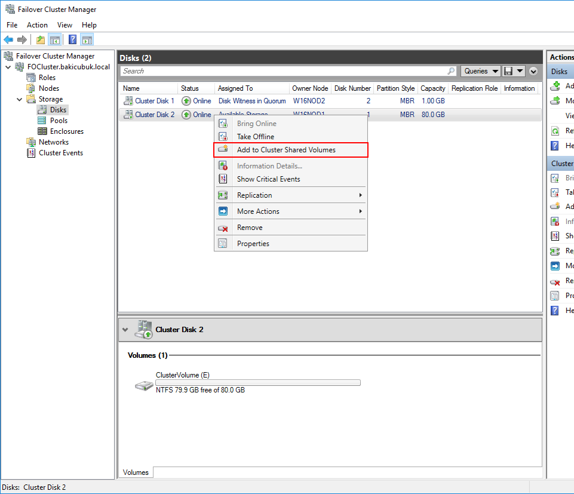Select Pools under Storage
The height and width of the screenshot is (494, 574).
pyautogui.click(x=59, y=121)
